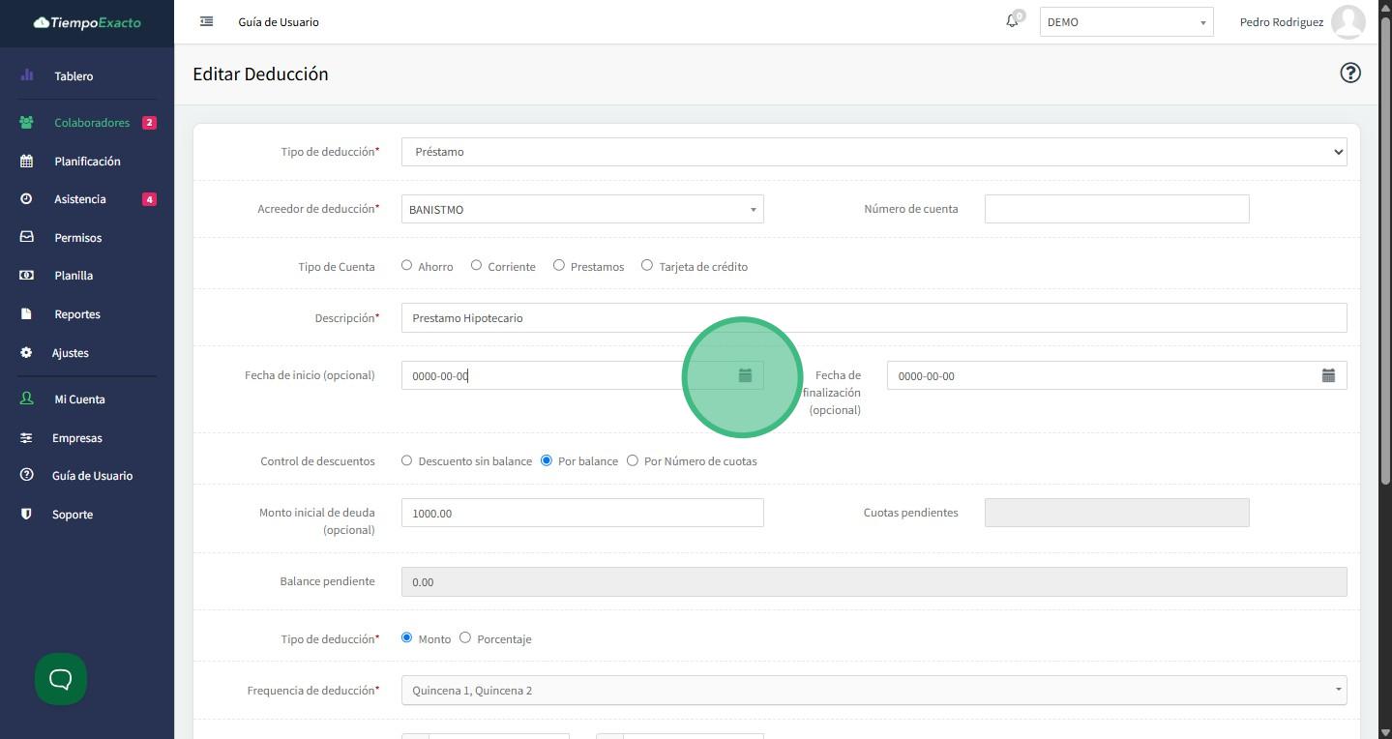Open calendar picker for Fecha de inicio

tap(745, 375)
